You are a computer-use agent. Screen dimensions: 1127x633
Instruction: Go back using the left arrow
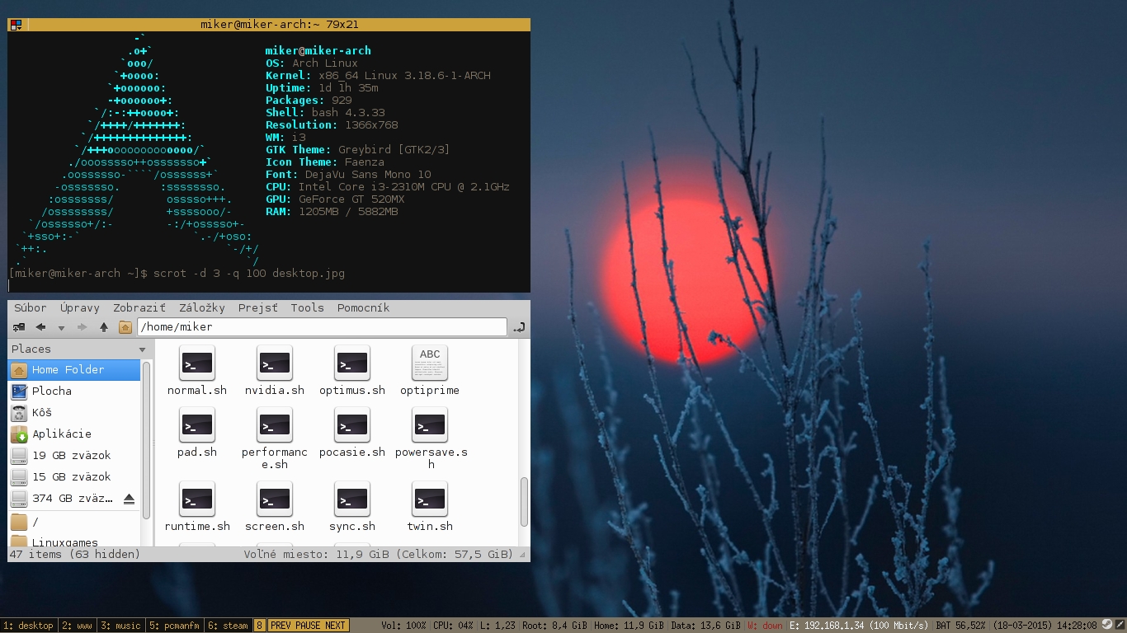(40, 327)
